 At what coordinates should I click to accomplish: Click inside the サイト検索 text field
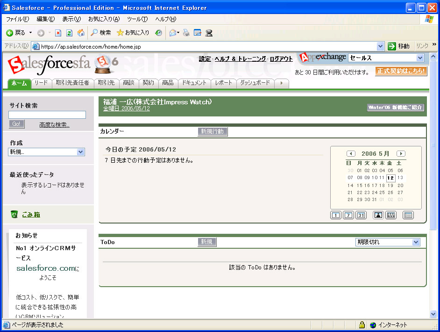pos(47,115)
